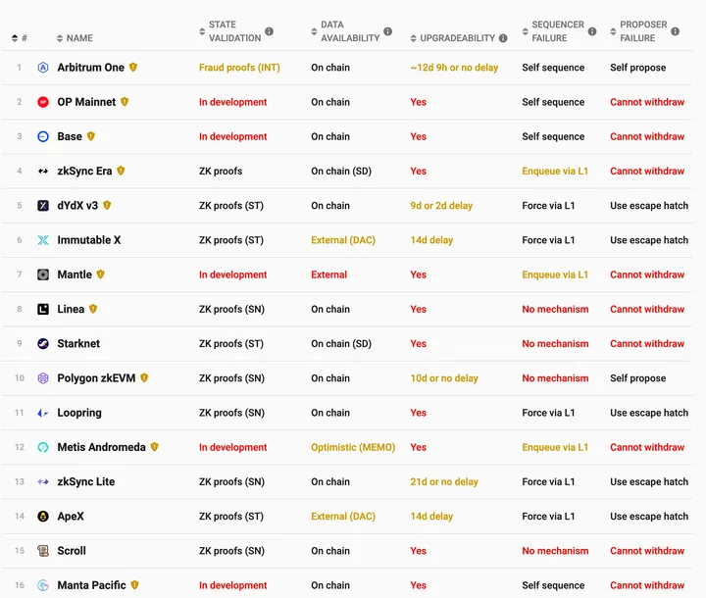The image size is (706, 598).
Task: Show State Validation info tooltip icon
Action: [270, 31]
